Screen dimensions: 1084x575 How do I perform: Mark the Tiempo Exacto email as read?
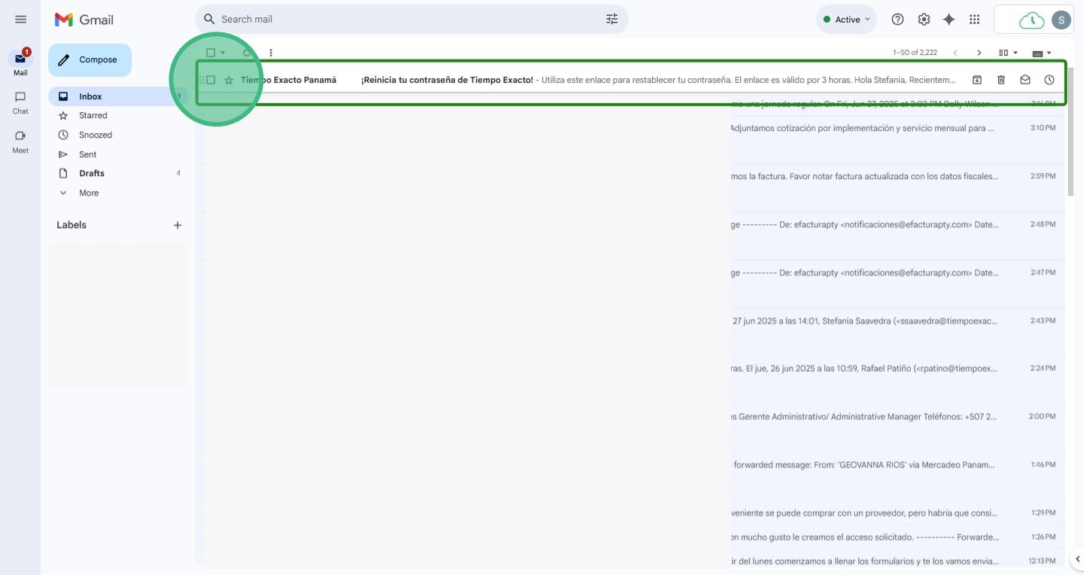point(1025,80)
